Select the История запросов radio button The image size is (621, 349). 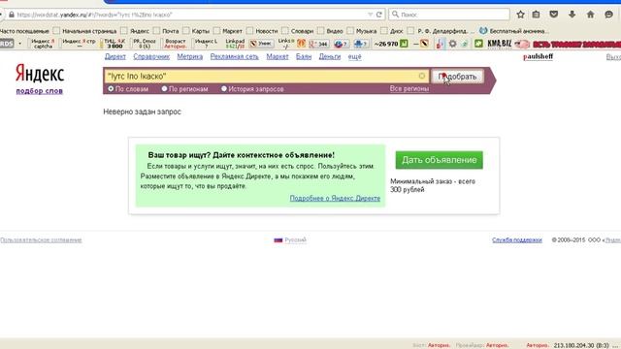[x=224, y=89]
